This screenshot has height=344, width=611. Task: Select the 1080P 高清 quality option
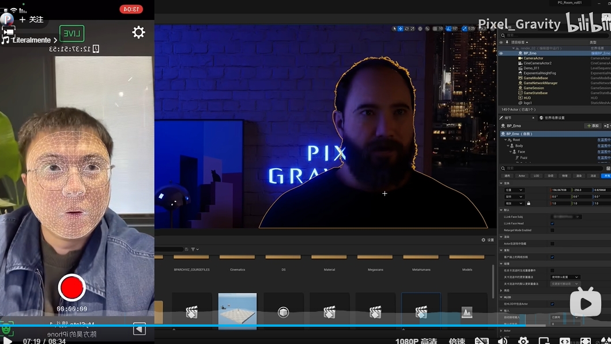pos(416,341)
